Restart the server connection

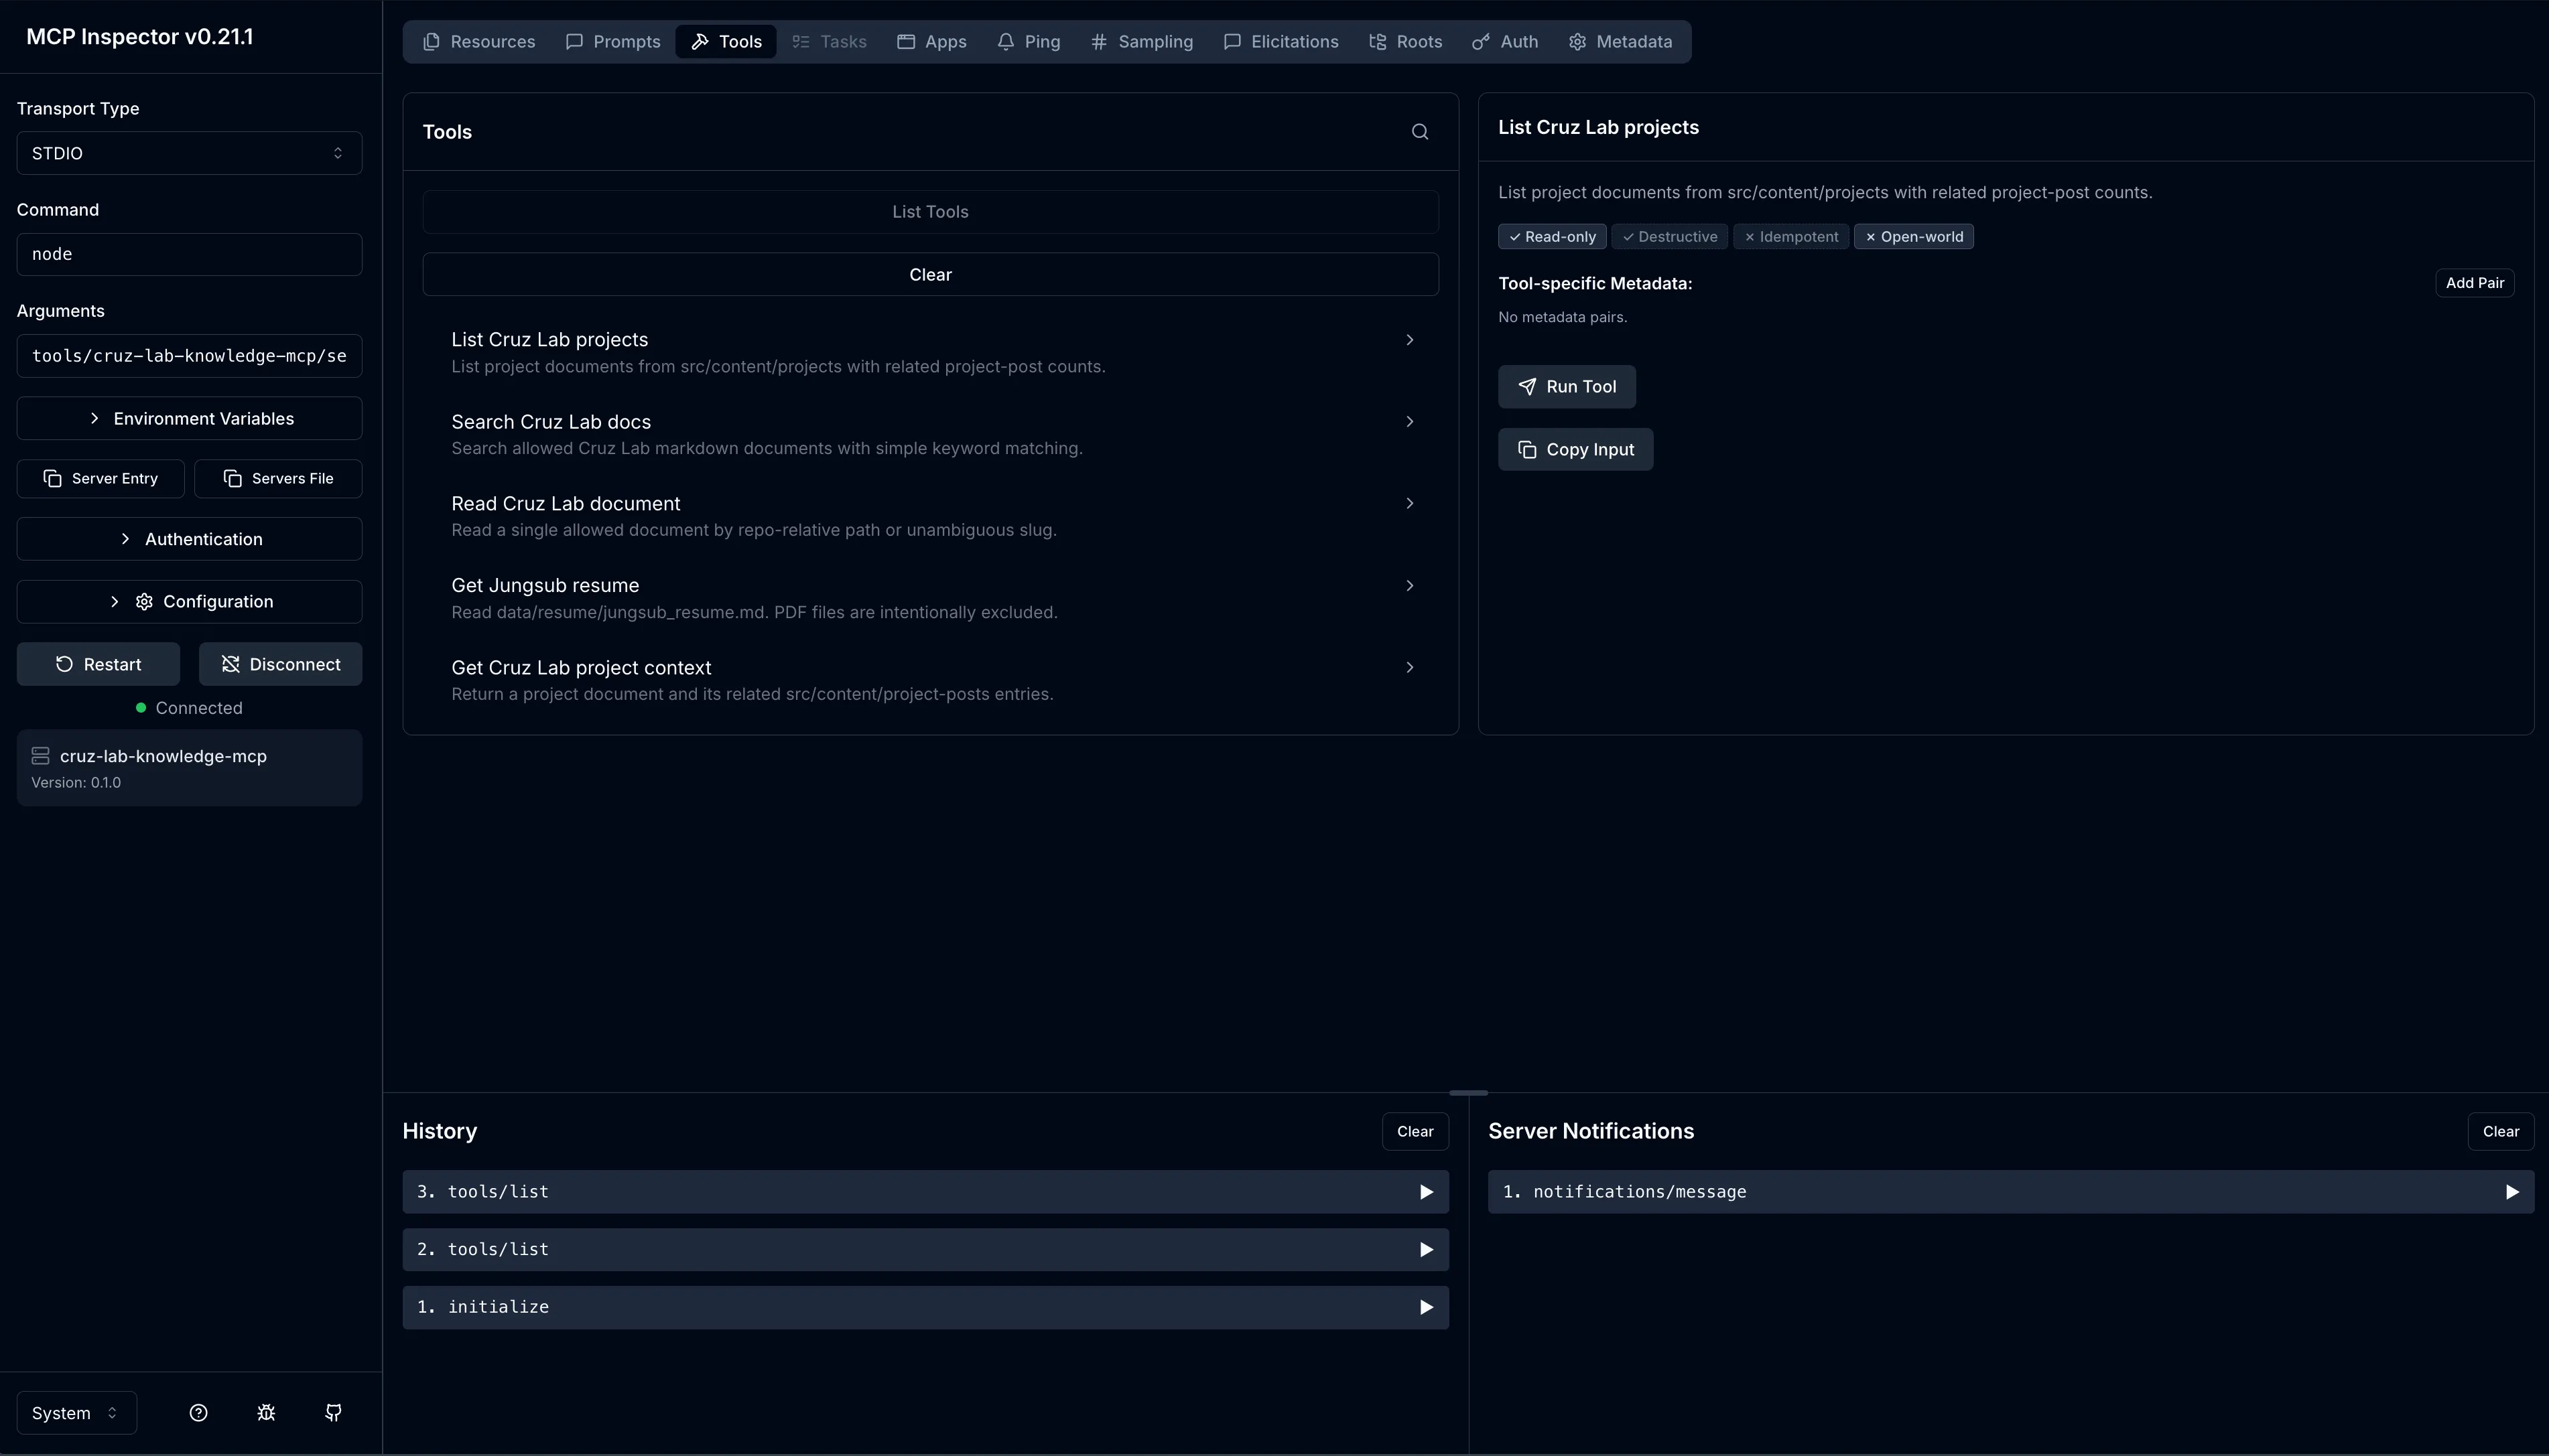[98, 664]
